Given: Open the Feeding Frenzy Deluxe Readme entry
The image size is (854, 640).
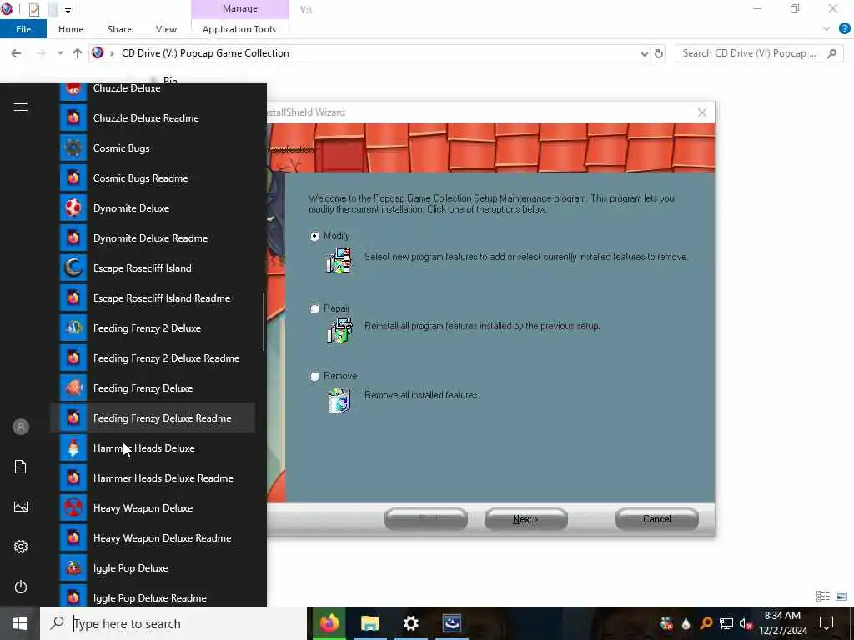Looking at the screenshot, I should tap(153, 418).
